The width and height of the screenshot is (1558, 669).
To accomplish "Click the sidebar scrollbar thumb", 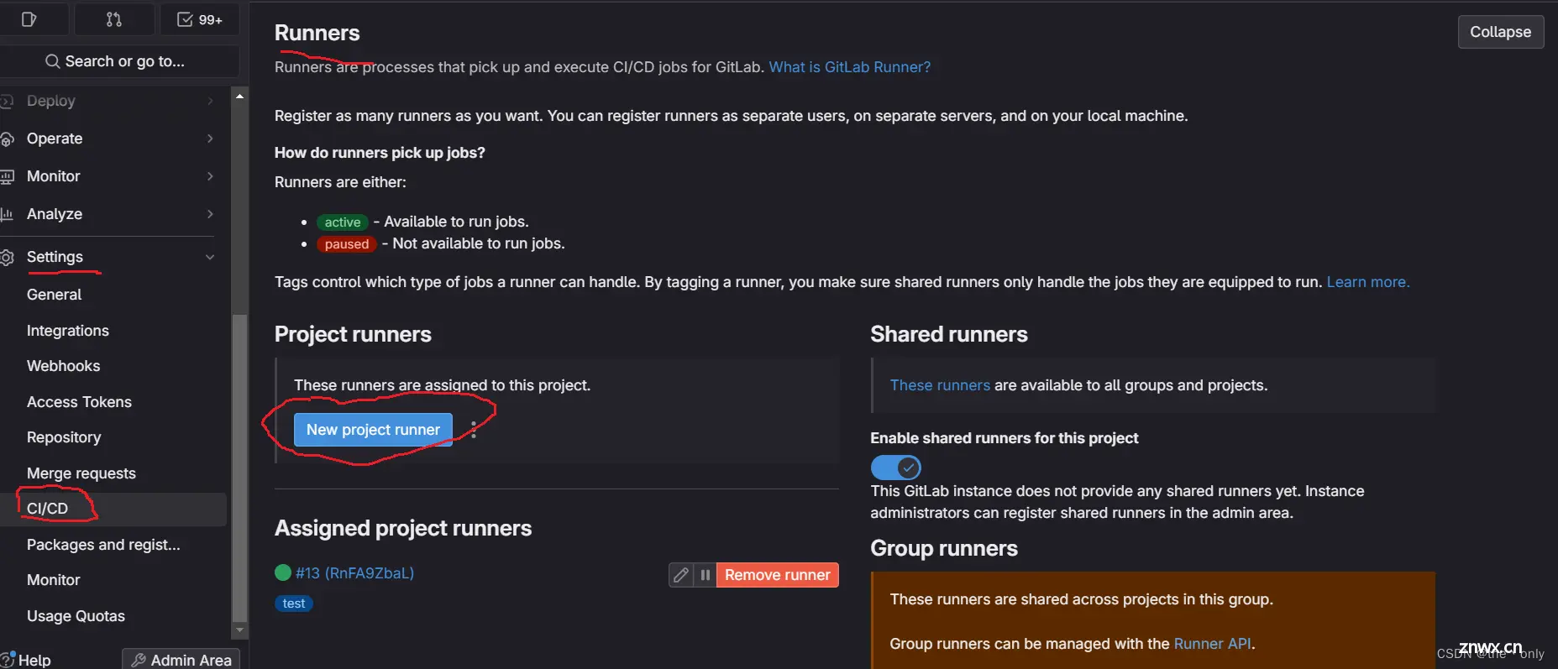I will coord(239,467).
